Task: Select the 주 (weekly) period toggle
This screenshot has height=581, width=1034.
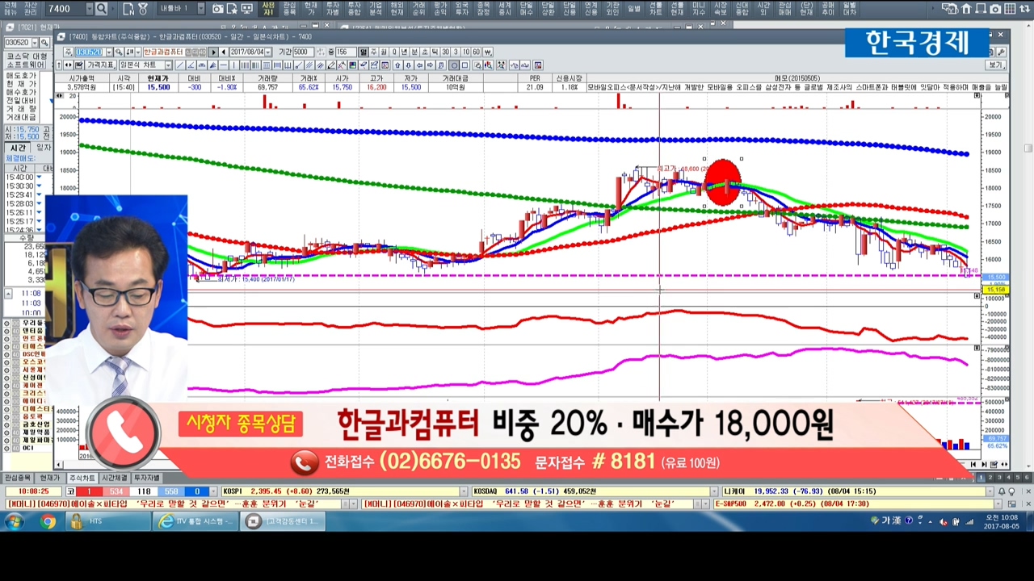Action: click(x=372, y=52)
